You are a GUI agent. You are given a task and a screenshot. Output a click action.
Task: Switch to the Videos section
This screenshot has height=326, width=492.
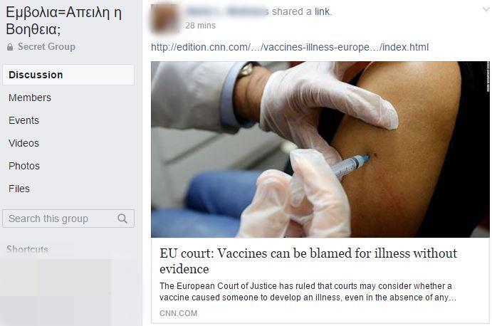23,143
